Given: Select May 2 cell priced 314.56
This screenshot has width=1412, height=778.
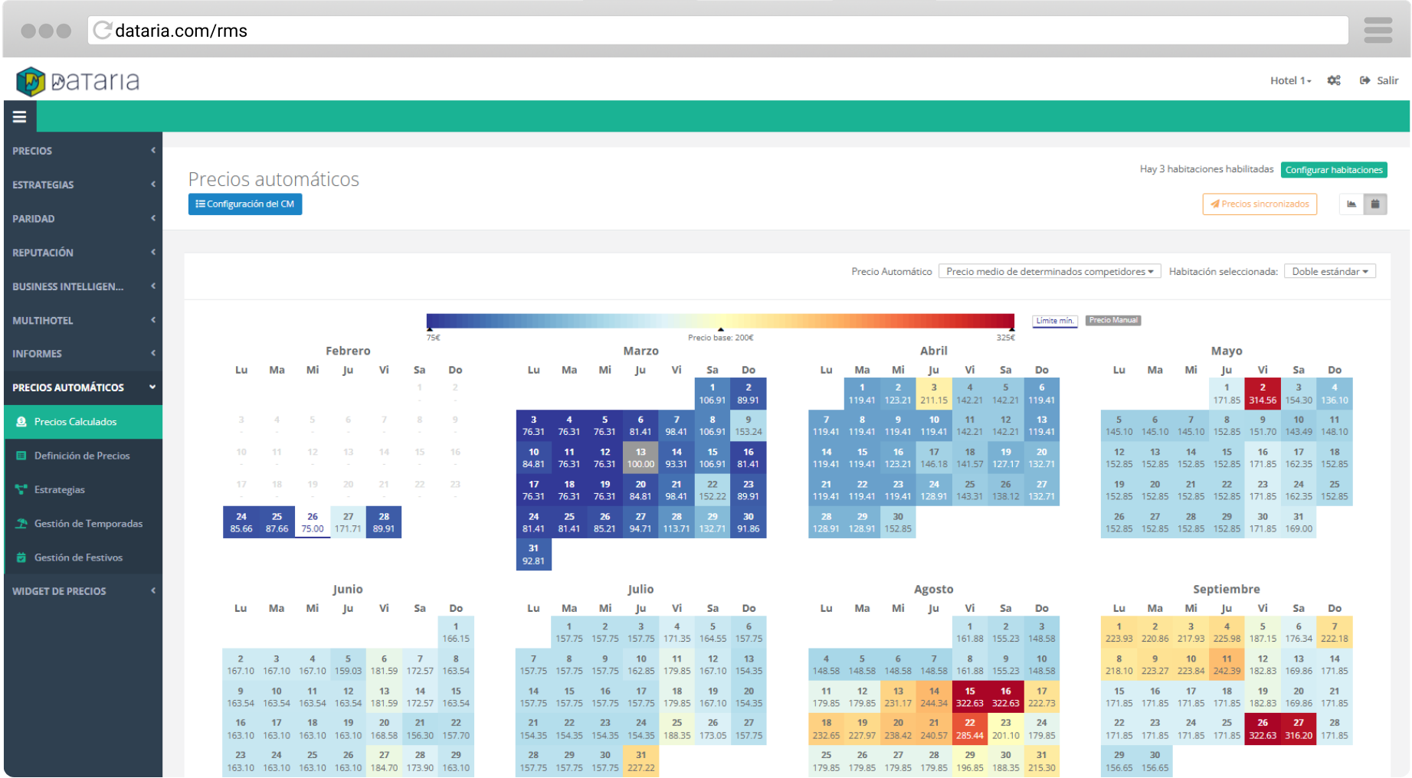Looking at the screenshot, I should [x=1263, y=394].
